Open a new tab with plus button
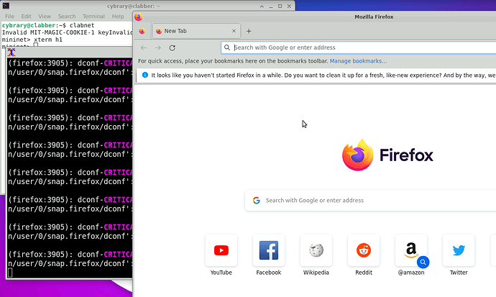The height and width of the screenshot is (297, 496). (x=249, y=31)
